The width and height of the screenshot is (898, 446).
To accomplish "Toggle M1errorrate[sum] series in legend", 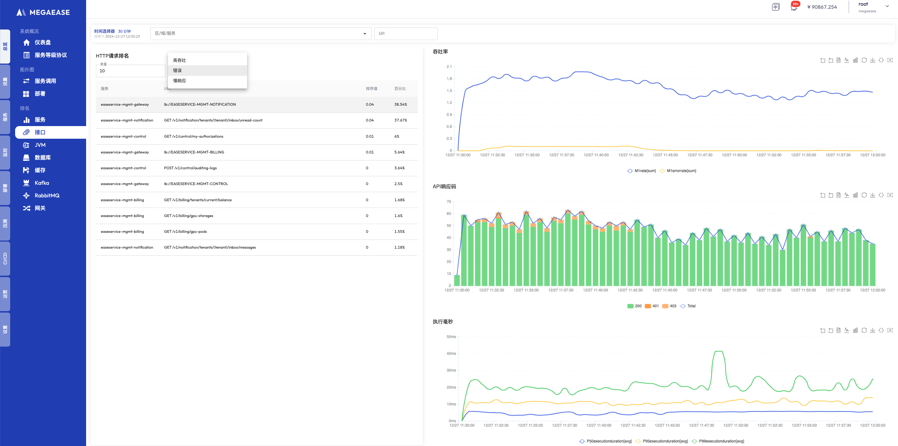I will coord(678,171).
